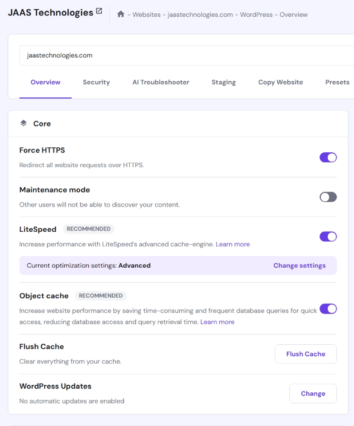Viewport: 354px width, 426px height.
Task: Select the Overview tab
Action: 46,82
